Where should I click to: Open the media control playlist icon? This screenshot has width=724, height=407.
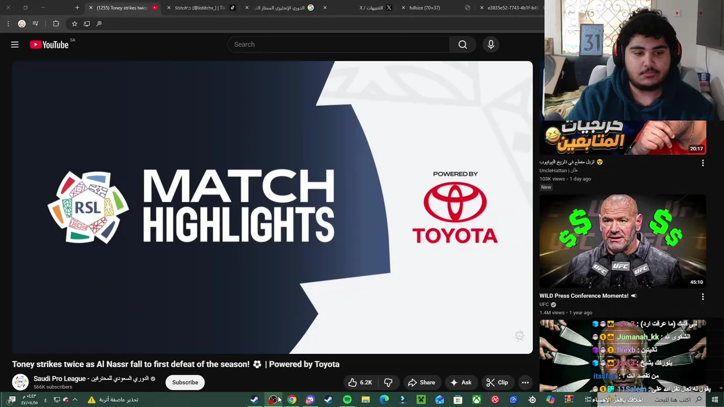coord(36,24)
